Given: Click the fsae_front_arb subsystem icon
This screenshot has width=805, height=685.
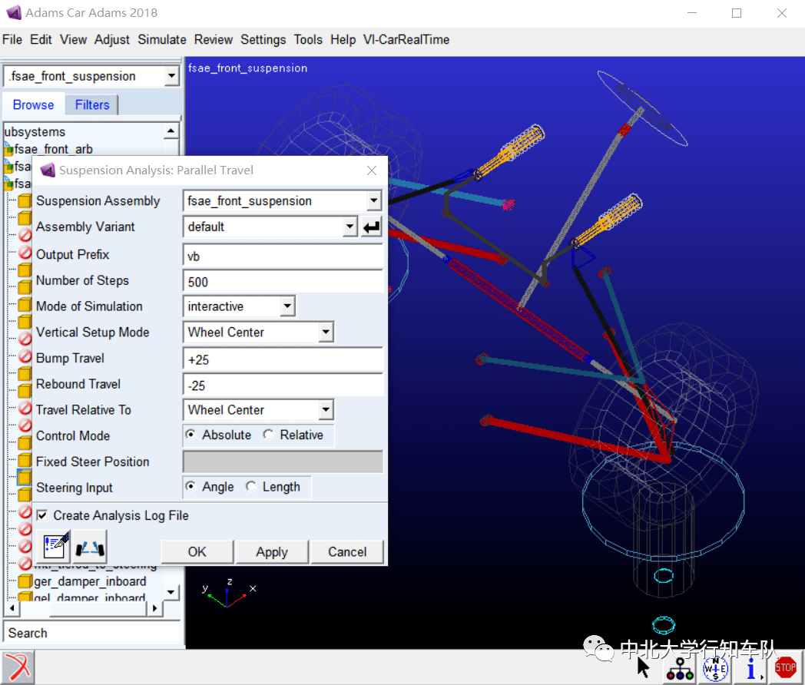Looking at the screenshot, I should pyautogui.click(x=8, y=150).
